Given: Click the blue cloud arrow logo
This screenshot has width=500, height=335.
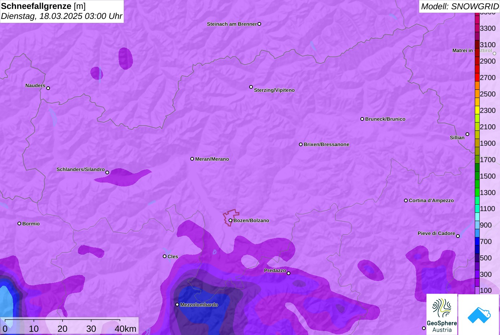Looking at the screenshot, I should tap(479, 314).
